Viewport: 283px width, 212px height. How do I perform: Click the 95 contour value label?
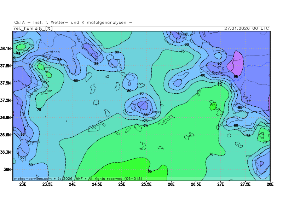click(x=236, y=76)
